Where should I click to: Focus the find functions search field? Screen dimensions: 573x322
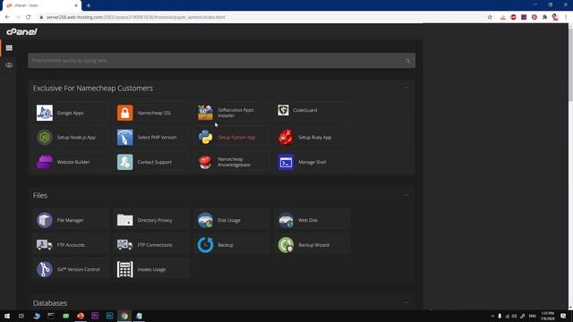(x=221, y=61)
